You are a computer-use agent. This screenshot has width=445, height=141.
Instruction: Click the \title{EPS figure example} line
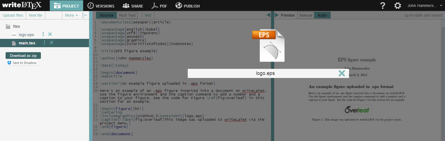tap(129, 51)
